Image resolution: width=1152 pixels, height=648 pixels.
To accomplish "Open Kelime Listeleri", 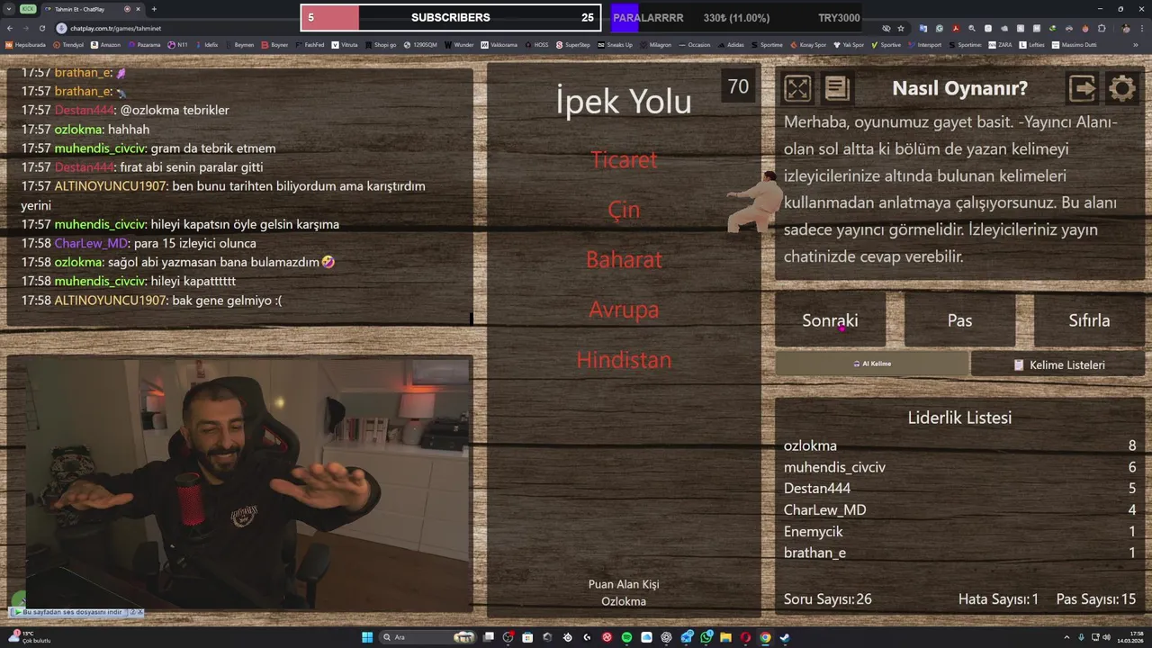I will [x=1058, y=364].
